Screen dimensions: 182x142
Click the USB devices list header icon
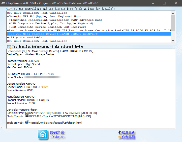(x=9, y=9)
